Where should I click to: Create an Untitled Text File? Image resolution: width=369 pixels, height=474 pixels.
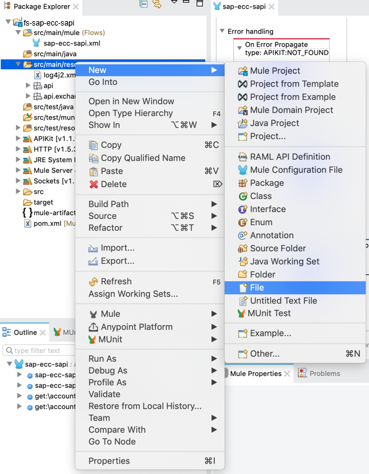[x=295, y=301]
